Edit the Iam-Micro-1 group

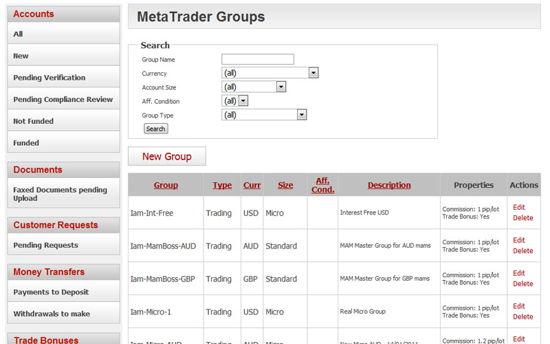(519, 306)
